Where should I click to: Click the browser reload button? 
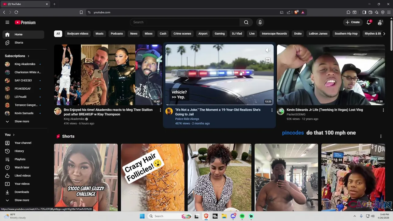point(16,12)
